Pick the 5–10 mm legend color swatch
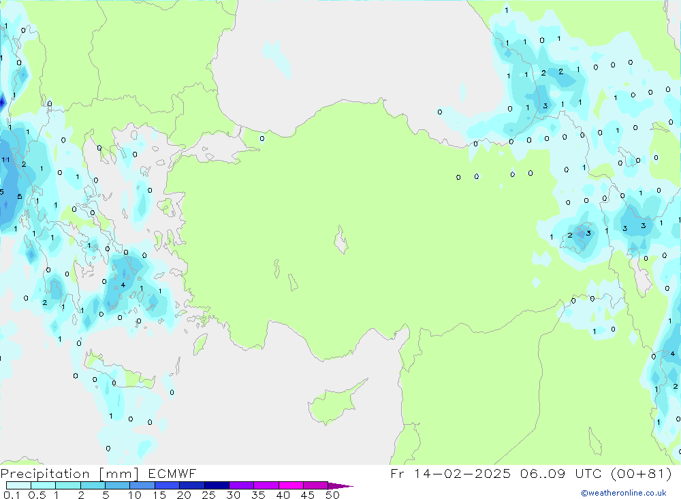This screenshot has width=681, height=499. [x=117, y=485]
